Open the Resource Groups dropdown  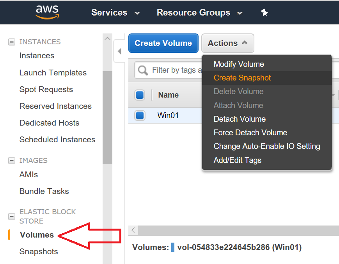[x=199, y=13]
